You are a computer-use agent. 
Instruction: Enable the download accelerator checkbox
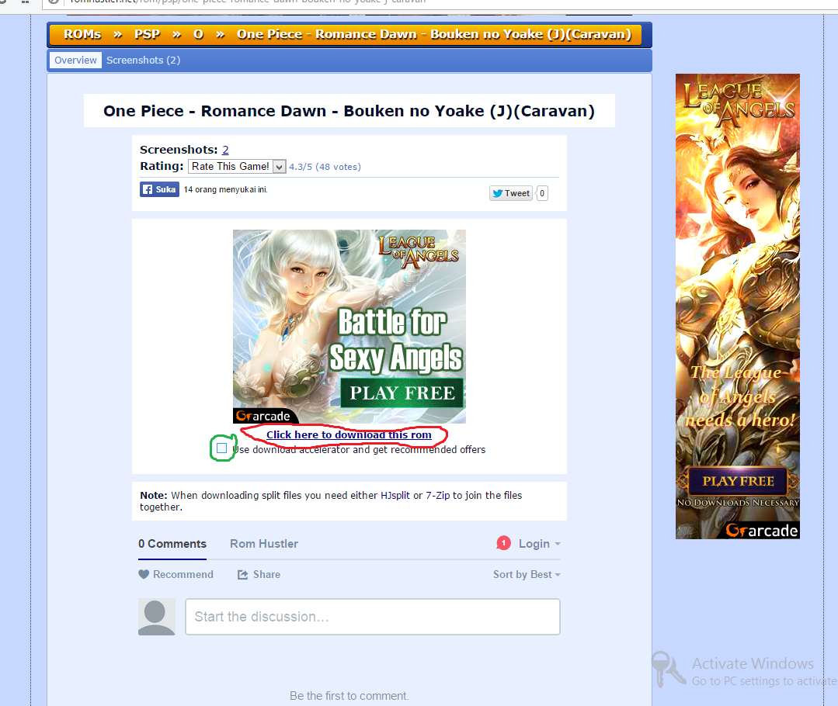pos(222,448)
